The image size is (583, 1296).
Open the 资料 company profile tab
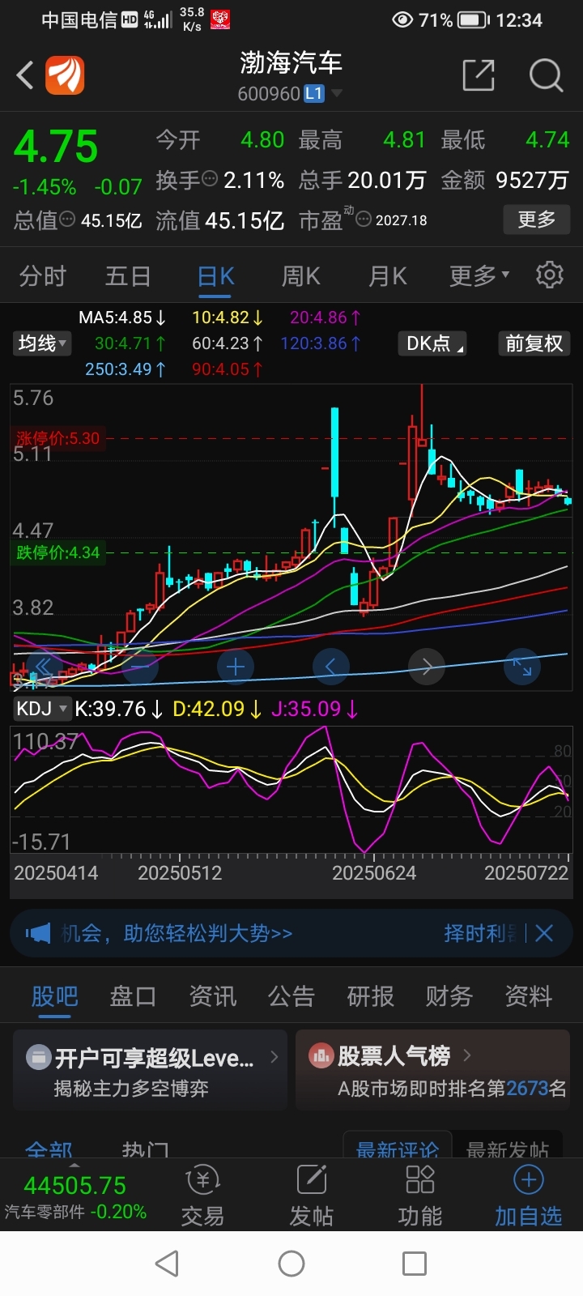tap(529, 995)
